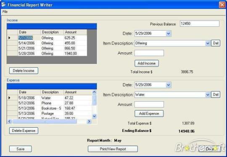Open the income Date dropdown arrow
The image size is (227, 157).
(168, 33)
